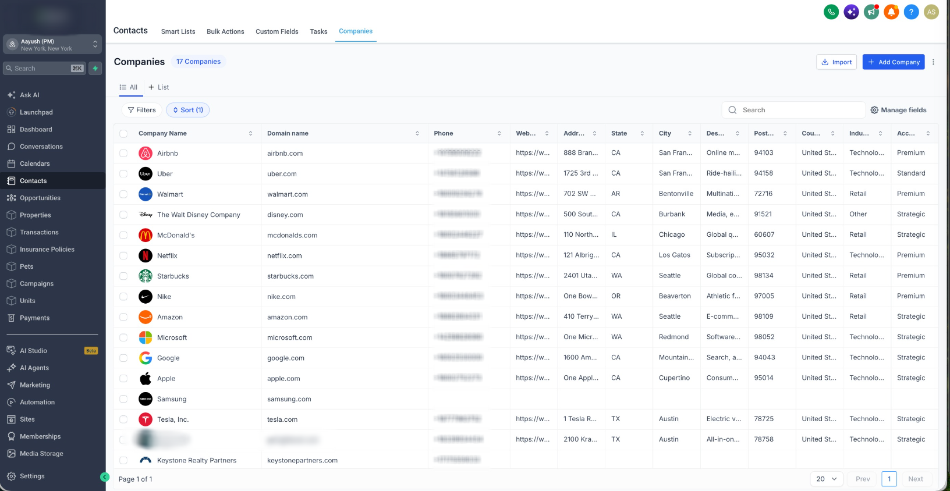
Task: Toggle the select-all companies checkbox
Action: tap(123, 134)
